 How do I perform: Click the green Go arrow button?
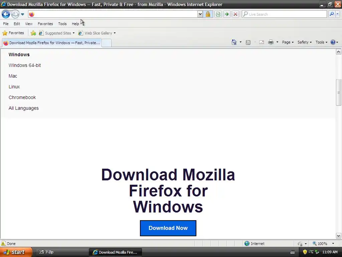click(x=227, y=14)
